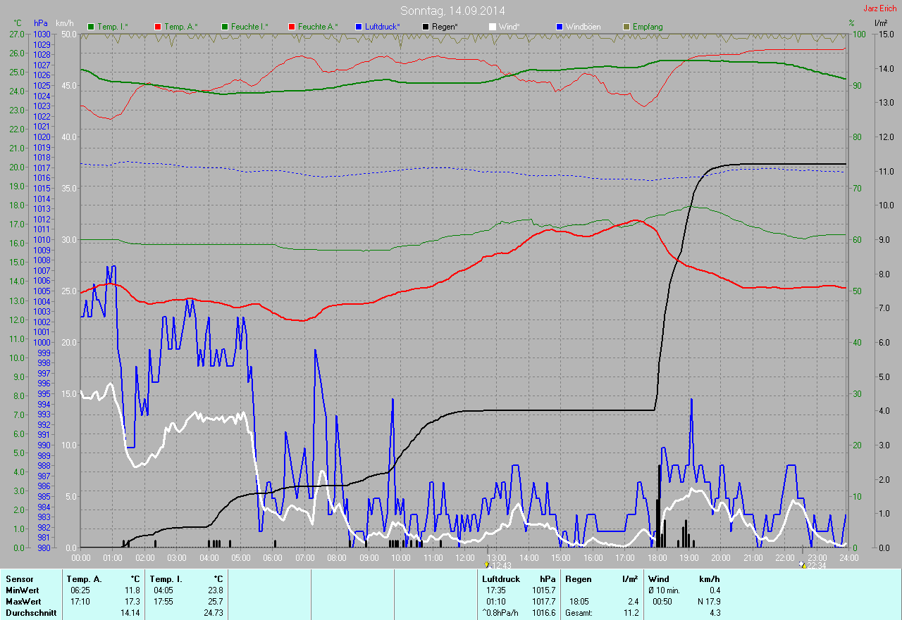
Task: Click the Temp. A. table column header
Action: (83, 579)
